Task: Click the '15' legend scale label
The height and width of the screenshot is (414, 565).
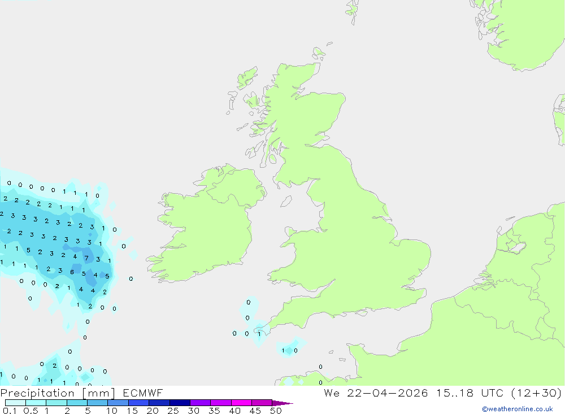Action: coord(132,411)
